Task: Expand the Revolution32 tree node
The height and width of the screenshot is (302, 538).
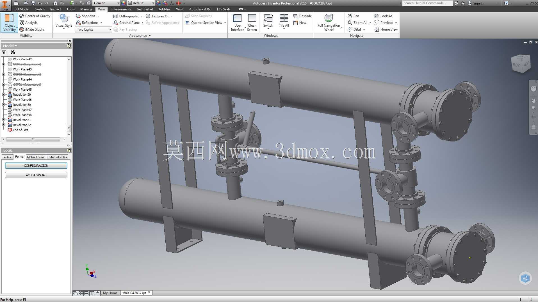Action: (4, 125)
